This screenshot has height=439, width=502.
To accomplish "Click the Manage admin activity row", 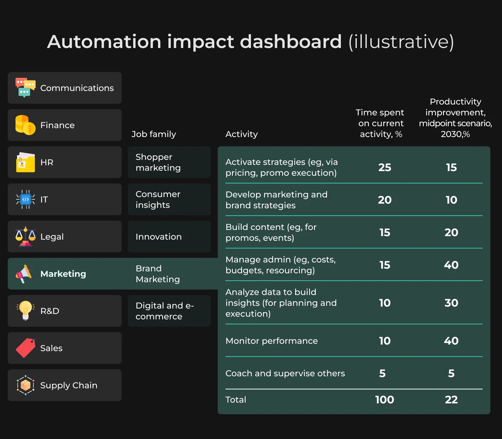I will point(354,265).
